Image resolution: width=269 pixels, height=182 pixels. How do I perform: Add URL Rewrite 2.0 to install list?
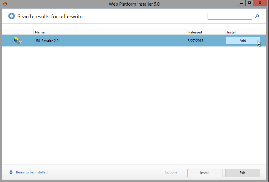243,41
